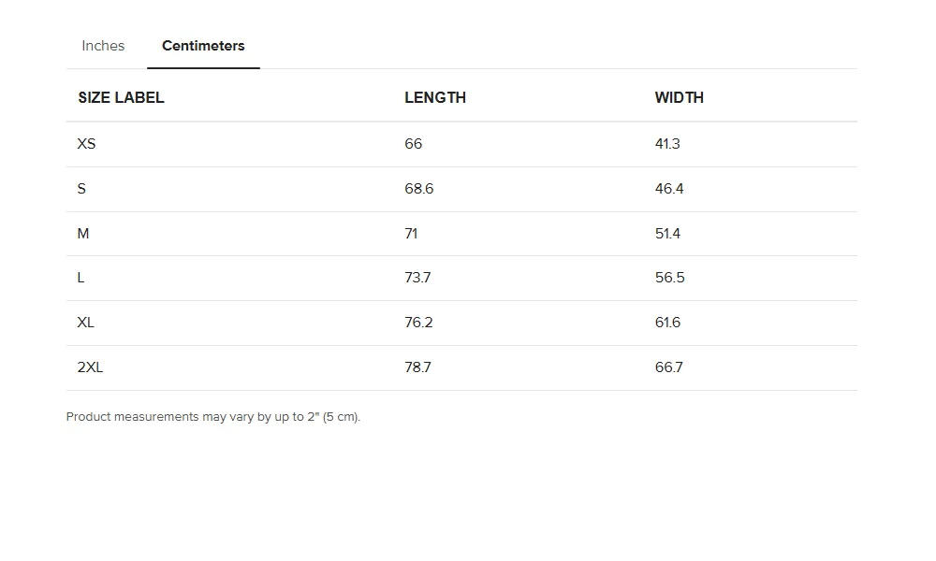The image size is (936, 561).
Task: Click the L length value 73.7
Action: coord(417,278)
